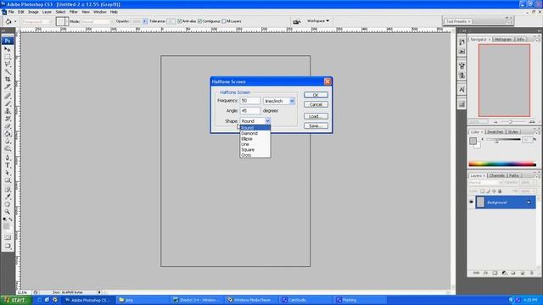Select the Brush tool
The width and height of the screenshot is (543, 305).
click(8, 103)
